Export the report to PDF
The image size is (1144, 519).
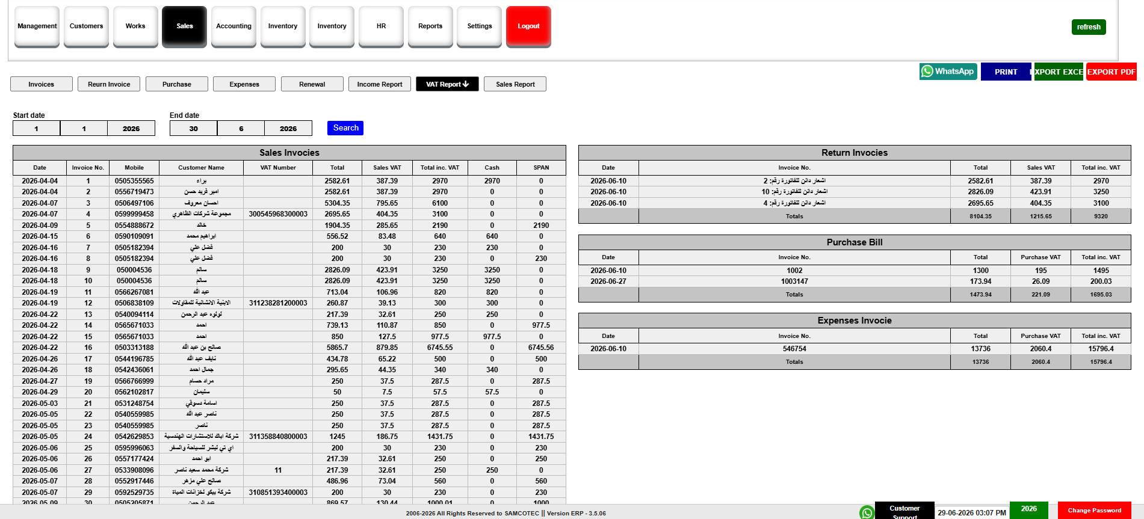[1111, 72]
